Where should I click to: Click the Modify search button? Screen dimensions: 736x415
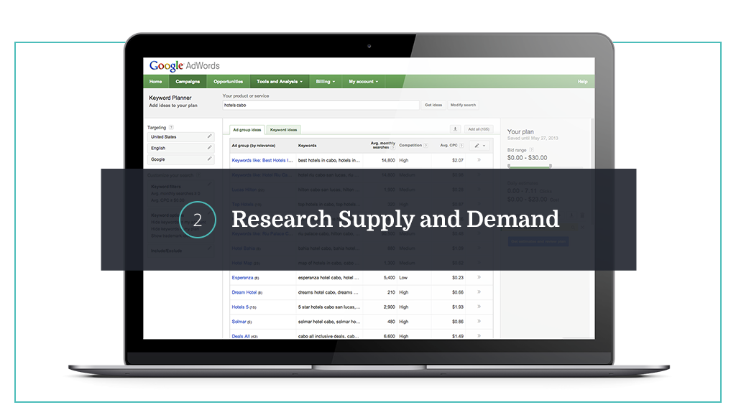click(463, 105)
